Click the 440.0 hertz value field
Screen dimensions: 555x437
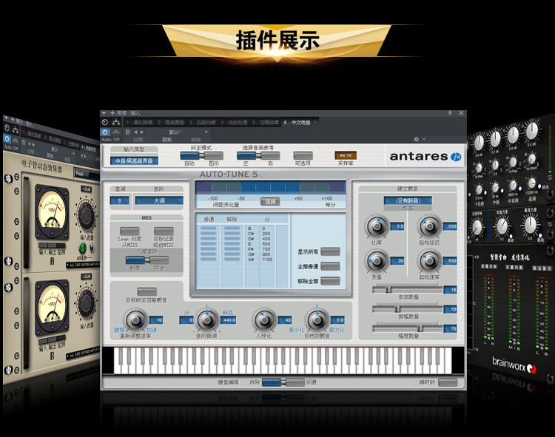point(229,320)
